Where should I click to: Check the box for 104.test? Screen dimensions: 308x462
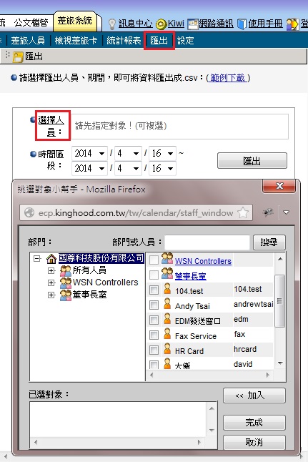(154, 290)
